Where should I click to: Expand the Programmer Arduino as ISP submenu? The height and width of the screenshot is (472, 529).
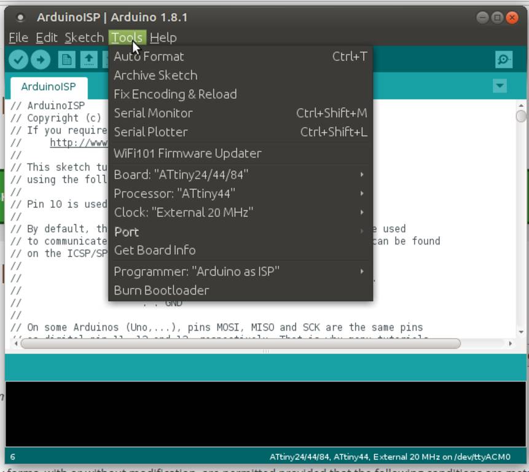pyautogui.click(x=241, y=272)
